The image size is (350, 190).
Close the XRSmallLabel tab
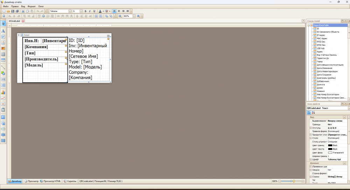point(23,21)
